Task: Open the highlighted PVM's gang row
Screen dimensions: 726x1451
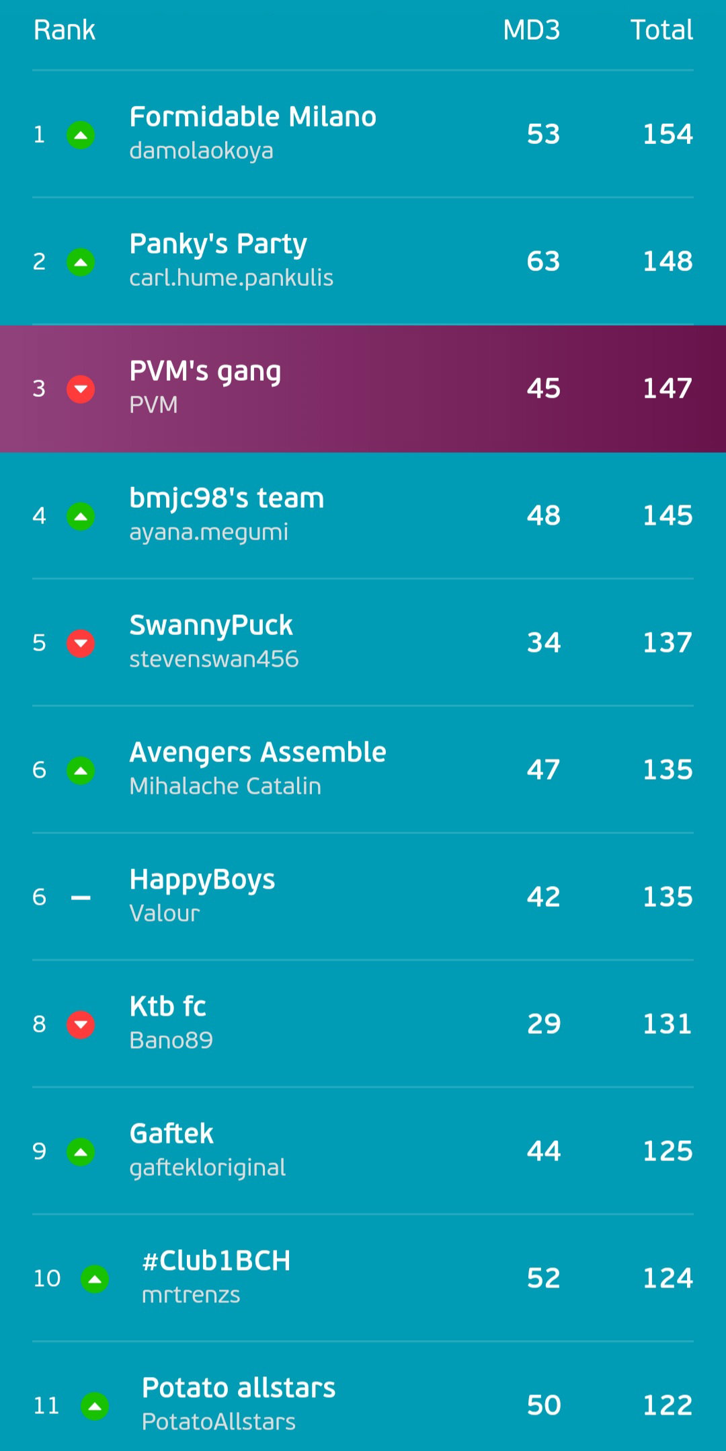Action: click(363, 389)
